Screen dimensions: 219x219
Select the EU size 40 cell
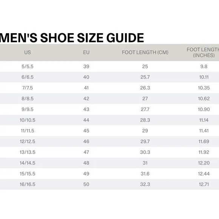tap(86, 77)
